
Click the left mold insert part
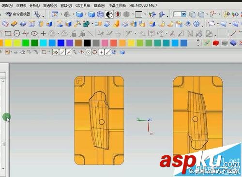(99, 121)
